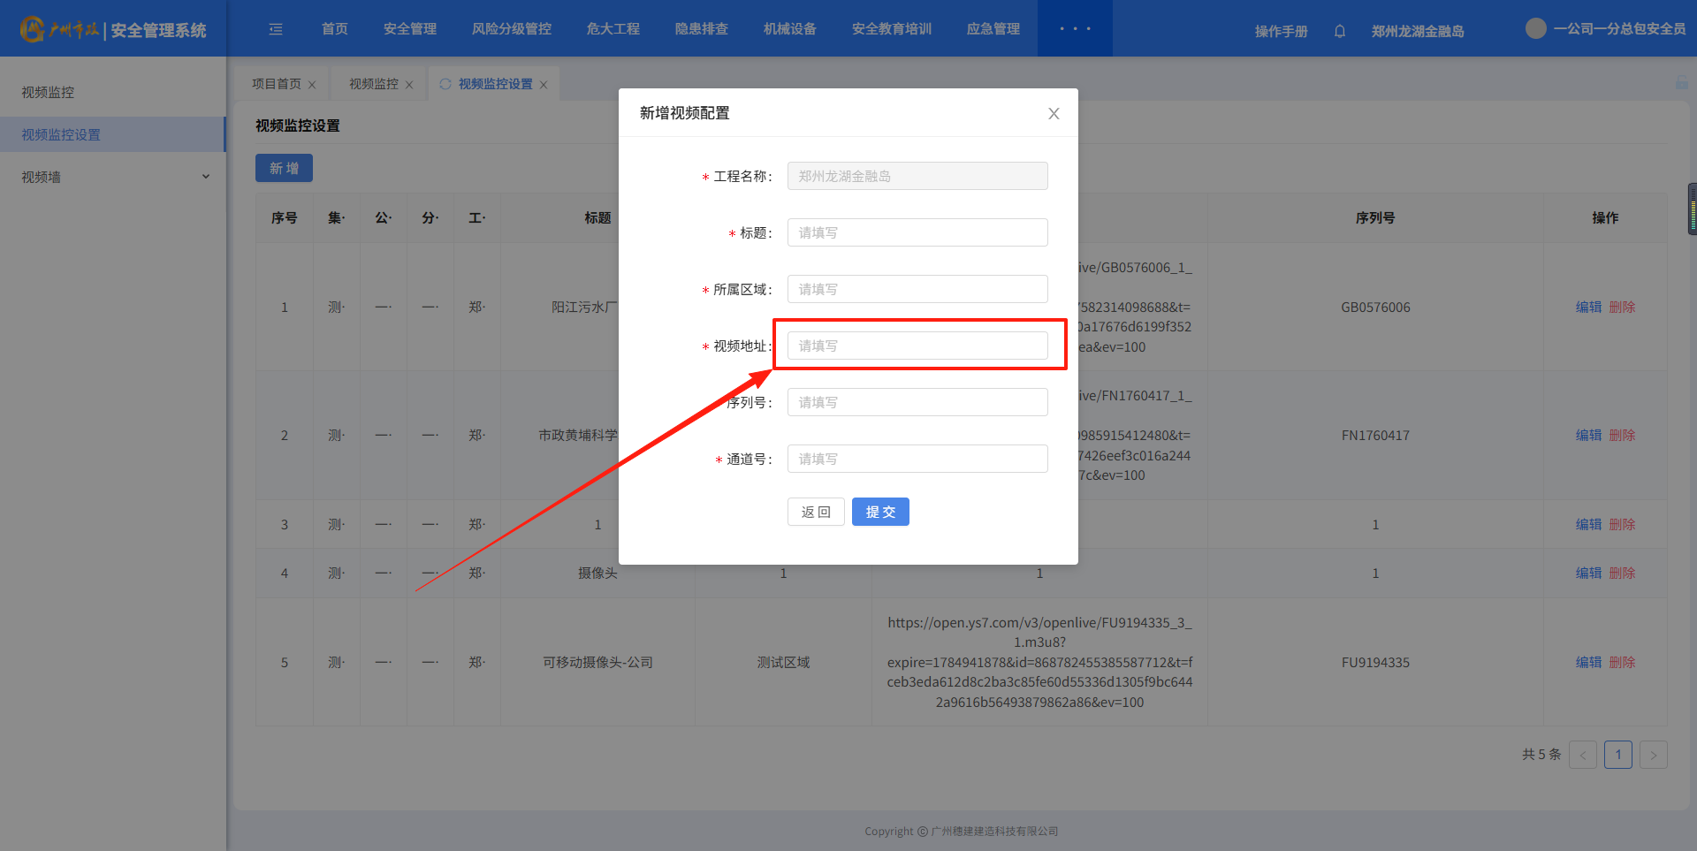Click the 视频地址 input field

[x=917, y=346]
